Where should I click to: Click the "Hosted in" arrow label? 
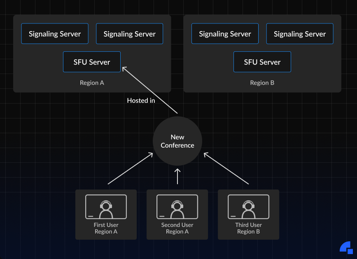tap(141, 100)
